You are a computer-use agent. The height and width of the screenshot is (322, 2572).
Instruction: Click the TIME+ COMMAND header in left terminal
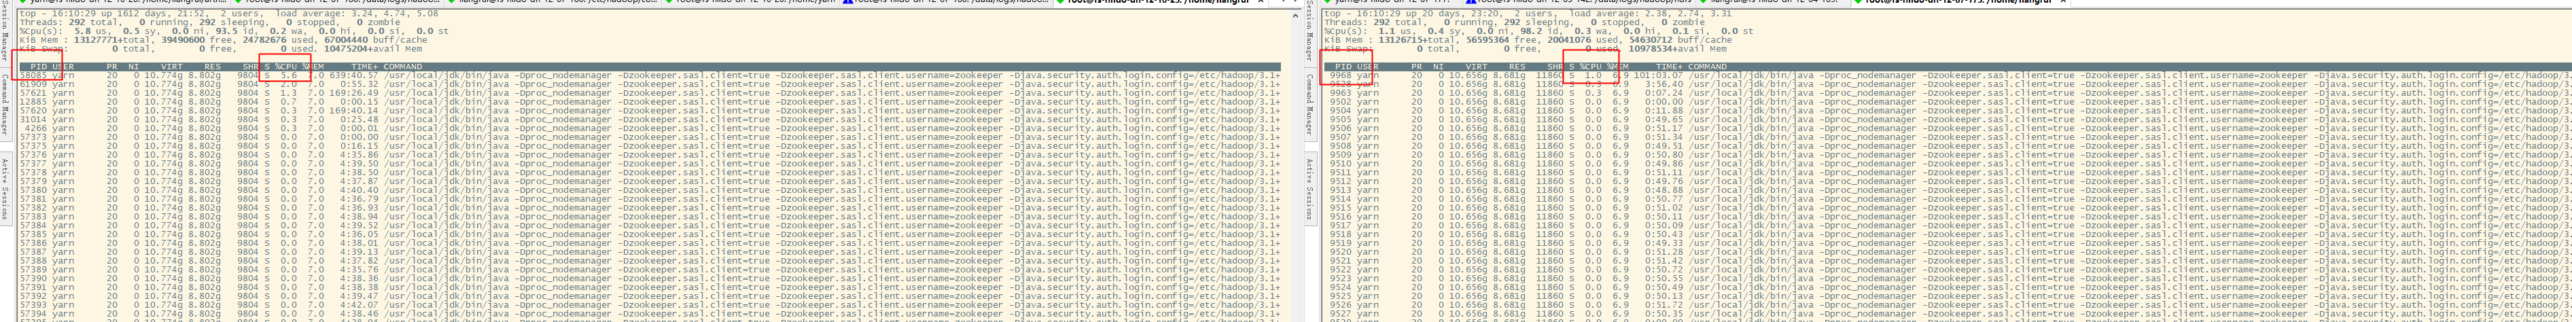[x=385, y=67]
